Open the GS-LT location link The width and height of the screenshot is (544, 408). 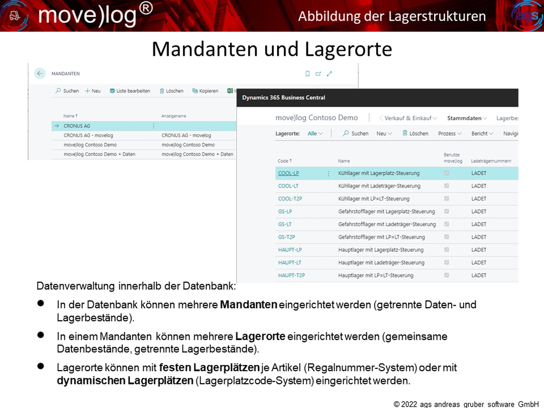click(285, 224)
